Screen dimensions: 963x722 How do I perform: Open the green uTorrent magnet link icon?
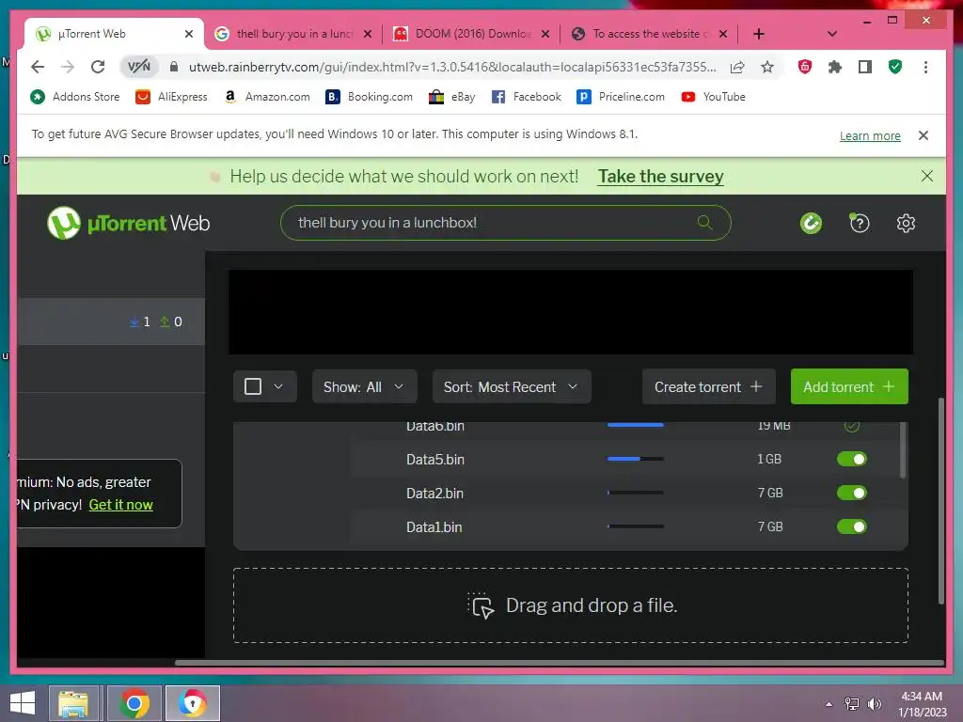[811, 223]
